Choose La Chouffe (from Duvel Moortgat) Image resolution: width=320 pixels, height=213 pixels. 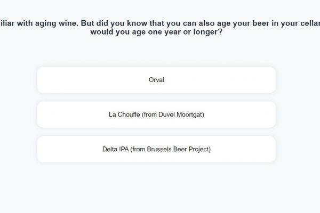156,114
